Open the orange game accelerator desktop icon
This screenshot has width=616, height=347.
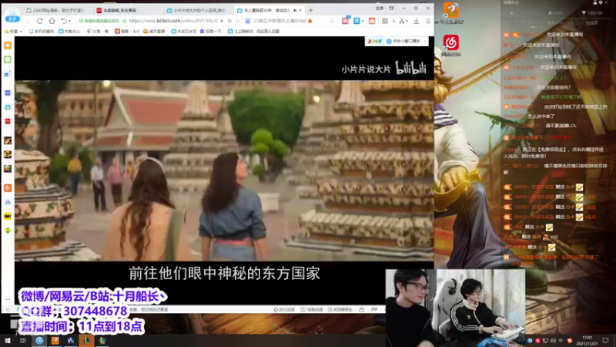click(x=451, y=12)
